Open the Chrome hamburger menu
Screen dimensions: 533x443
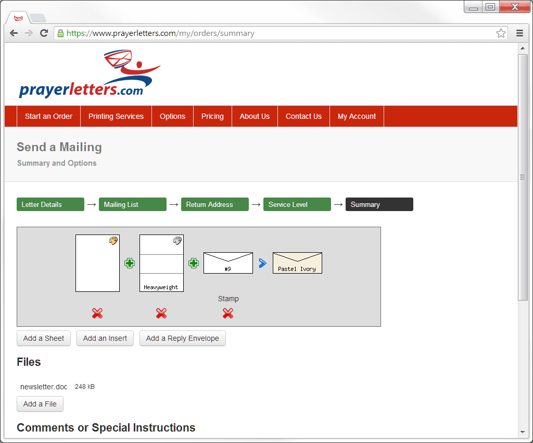519,33
